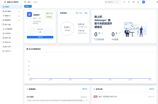Go to 首页 breadcrumb link
Image resolution: width=158 pixels, height=104 pixels.
pyautogui.click(x=29, y=2)
